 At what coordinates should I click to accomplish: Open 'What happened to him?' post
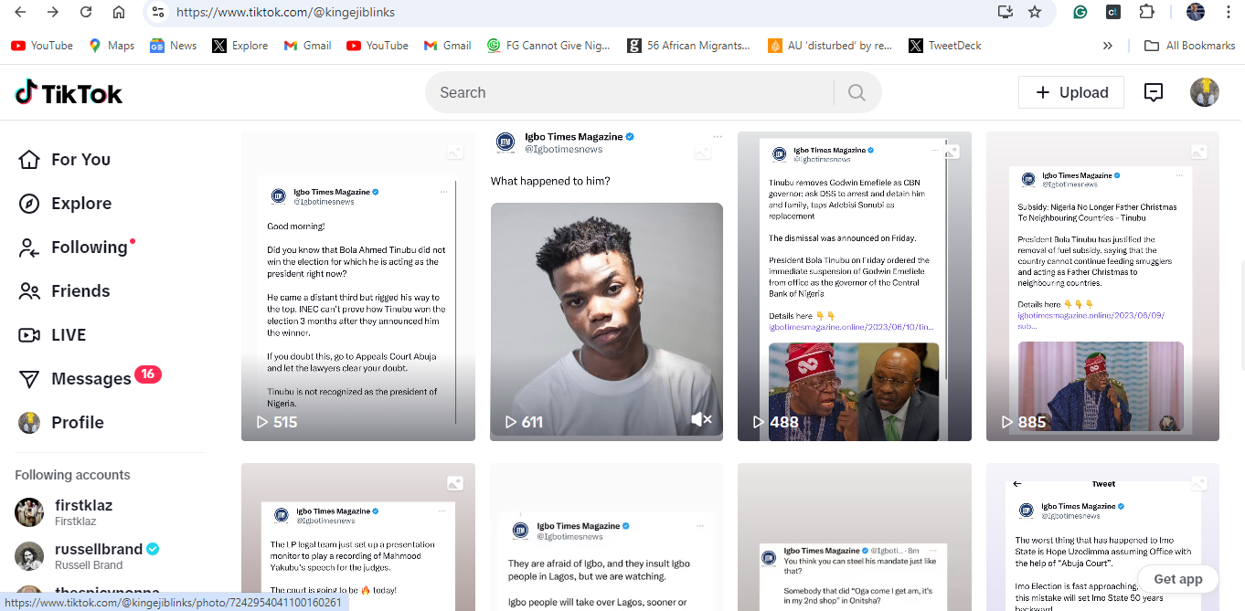[x=606, y=286]
